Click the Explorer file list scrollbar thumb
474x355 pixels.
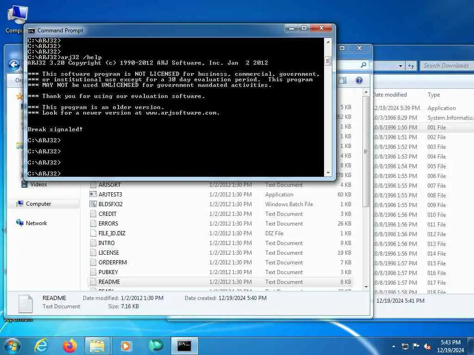366,152
